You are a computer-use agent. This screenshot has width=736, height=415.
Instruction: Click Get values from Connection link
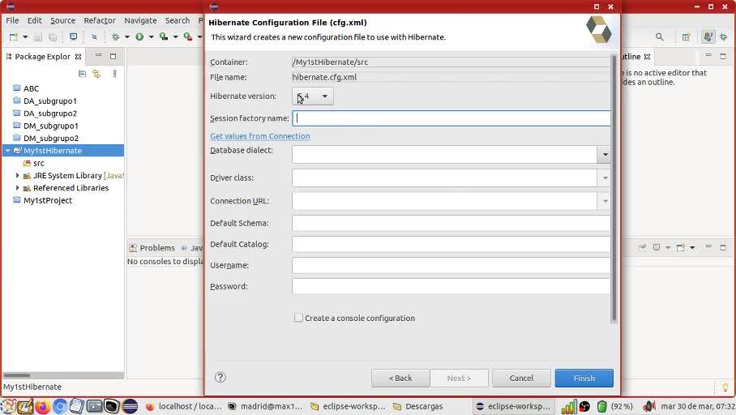point(259,136)
